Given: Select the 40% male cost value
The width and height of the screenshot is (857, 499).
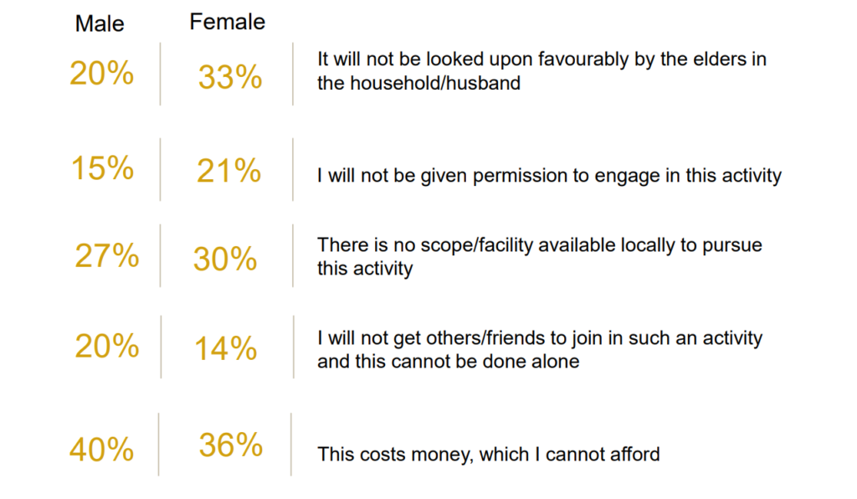Looking at the screenshot, I should 101,450.
